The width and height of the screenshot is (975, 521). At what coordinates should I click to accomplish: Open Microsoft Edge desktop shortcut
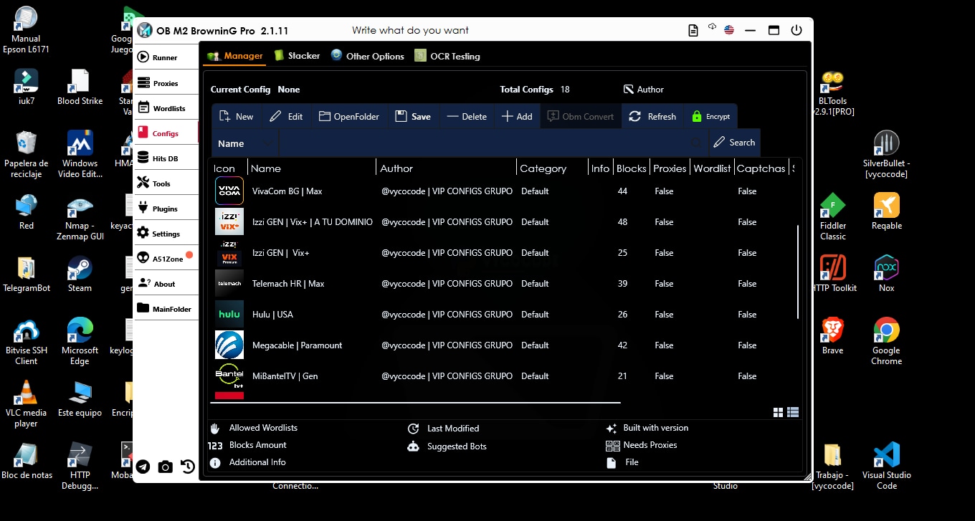pyautogui.click(x=80, y=341)
